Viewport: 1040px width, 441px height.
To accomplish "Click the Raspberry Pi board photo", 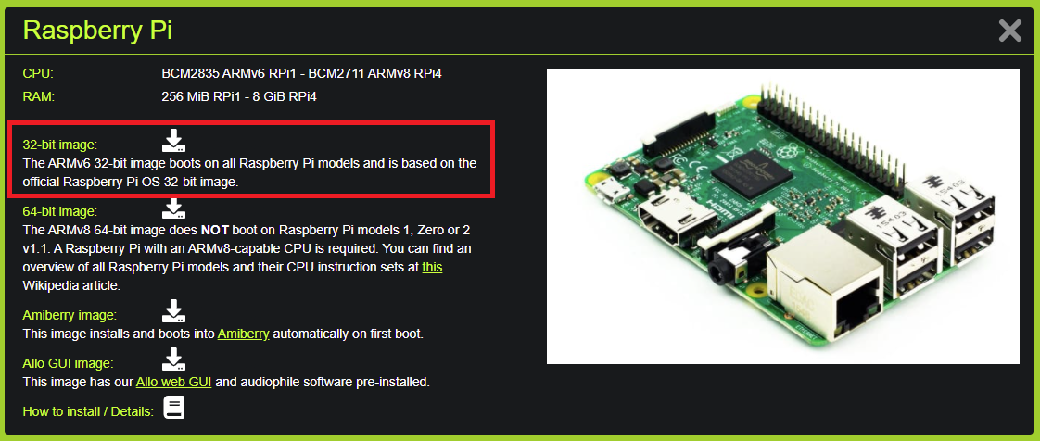I will (x=782, y=216).
